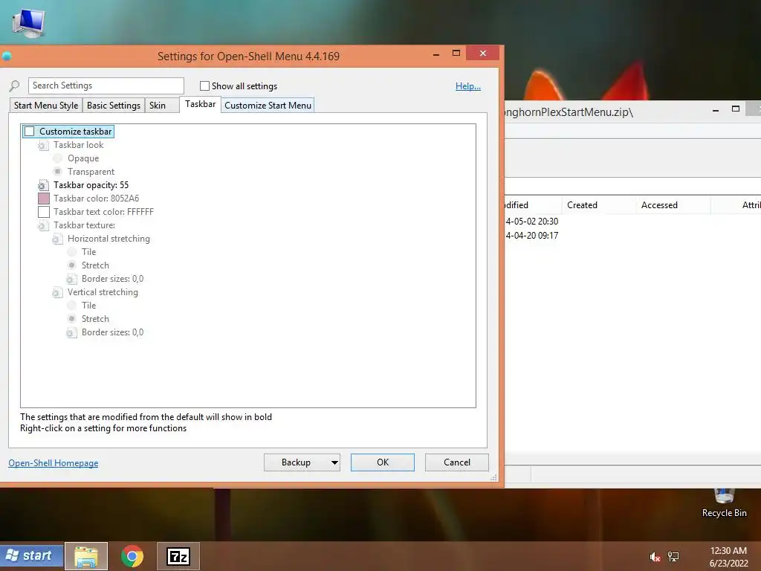
Task: Select the Taskbar tab
Action: [x=200, y=104]
